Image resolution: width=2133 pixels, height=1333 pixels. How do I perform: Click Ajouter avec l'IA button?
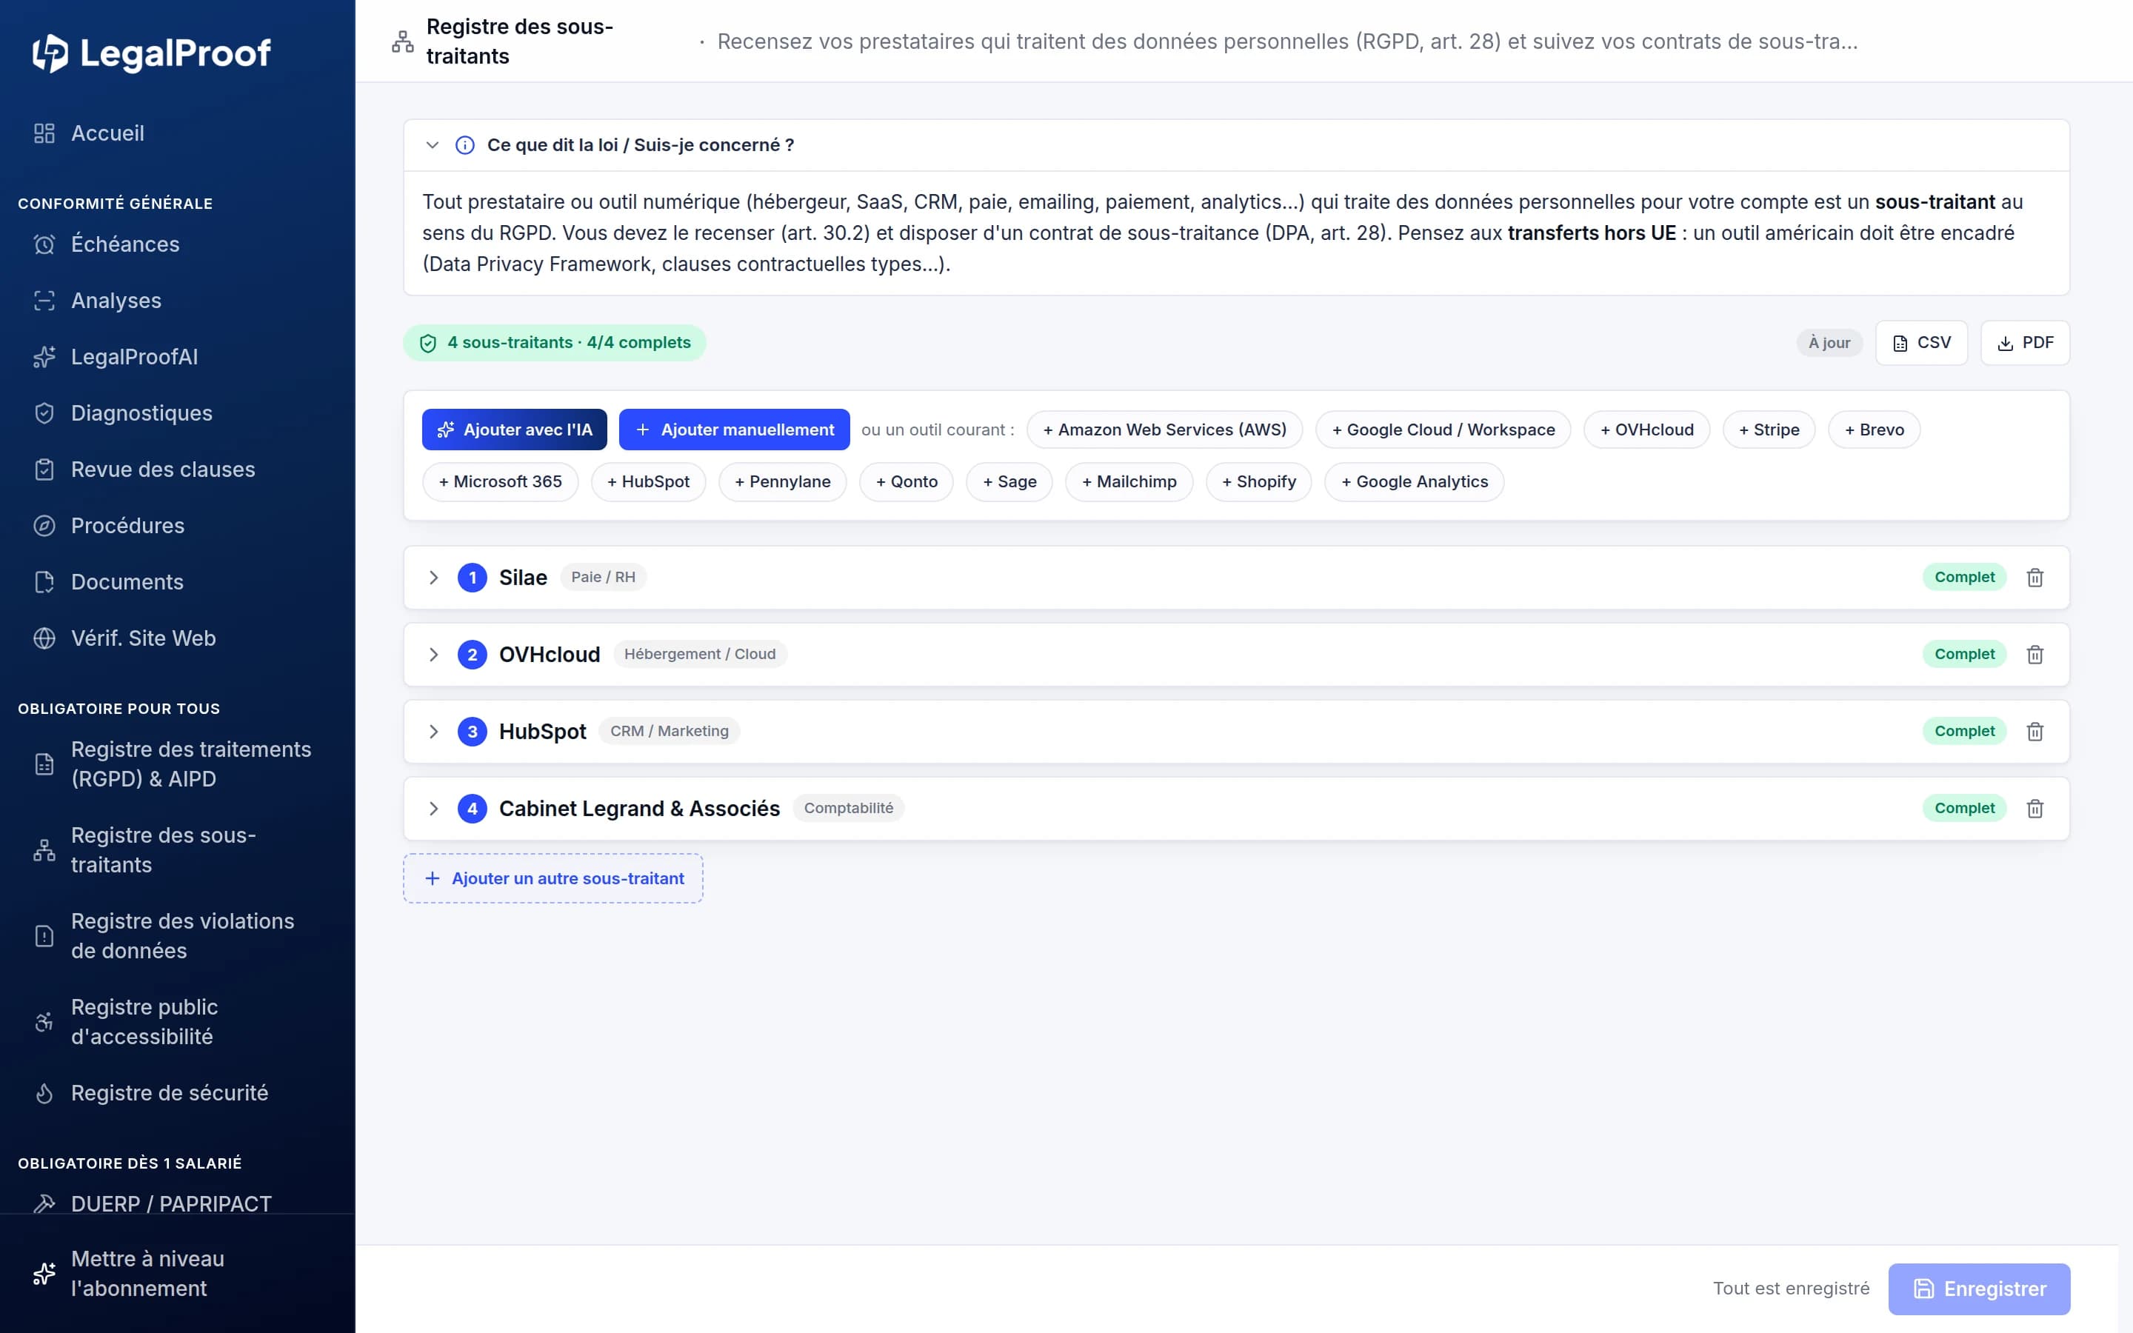pyautogui.click(x=514, y=430)
